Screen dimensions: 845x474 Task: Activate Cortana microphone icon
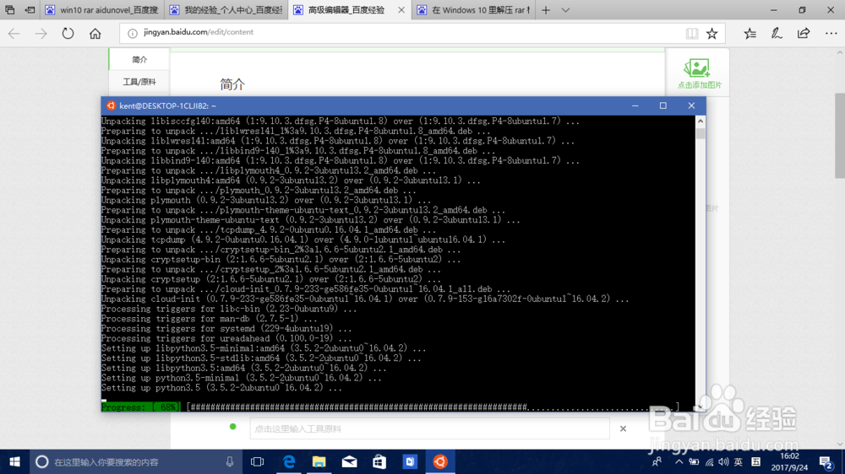click(230, 461)
